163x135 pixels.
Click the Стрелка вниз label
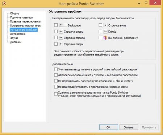point(117,25)
